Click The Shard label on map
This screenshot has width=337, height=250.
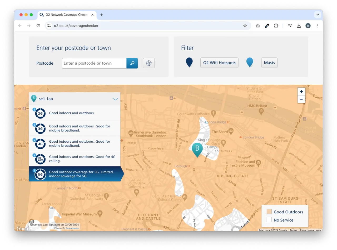pyautogui.click(x=220, y=132)
